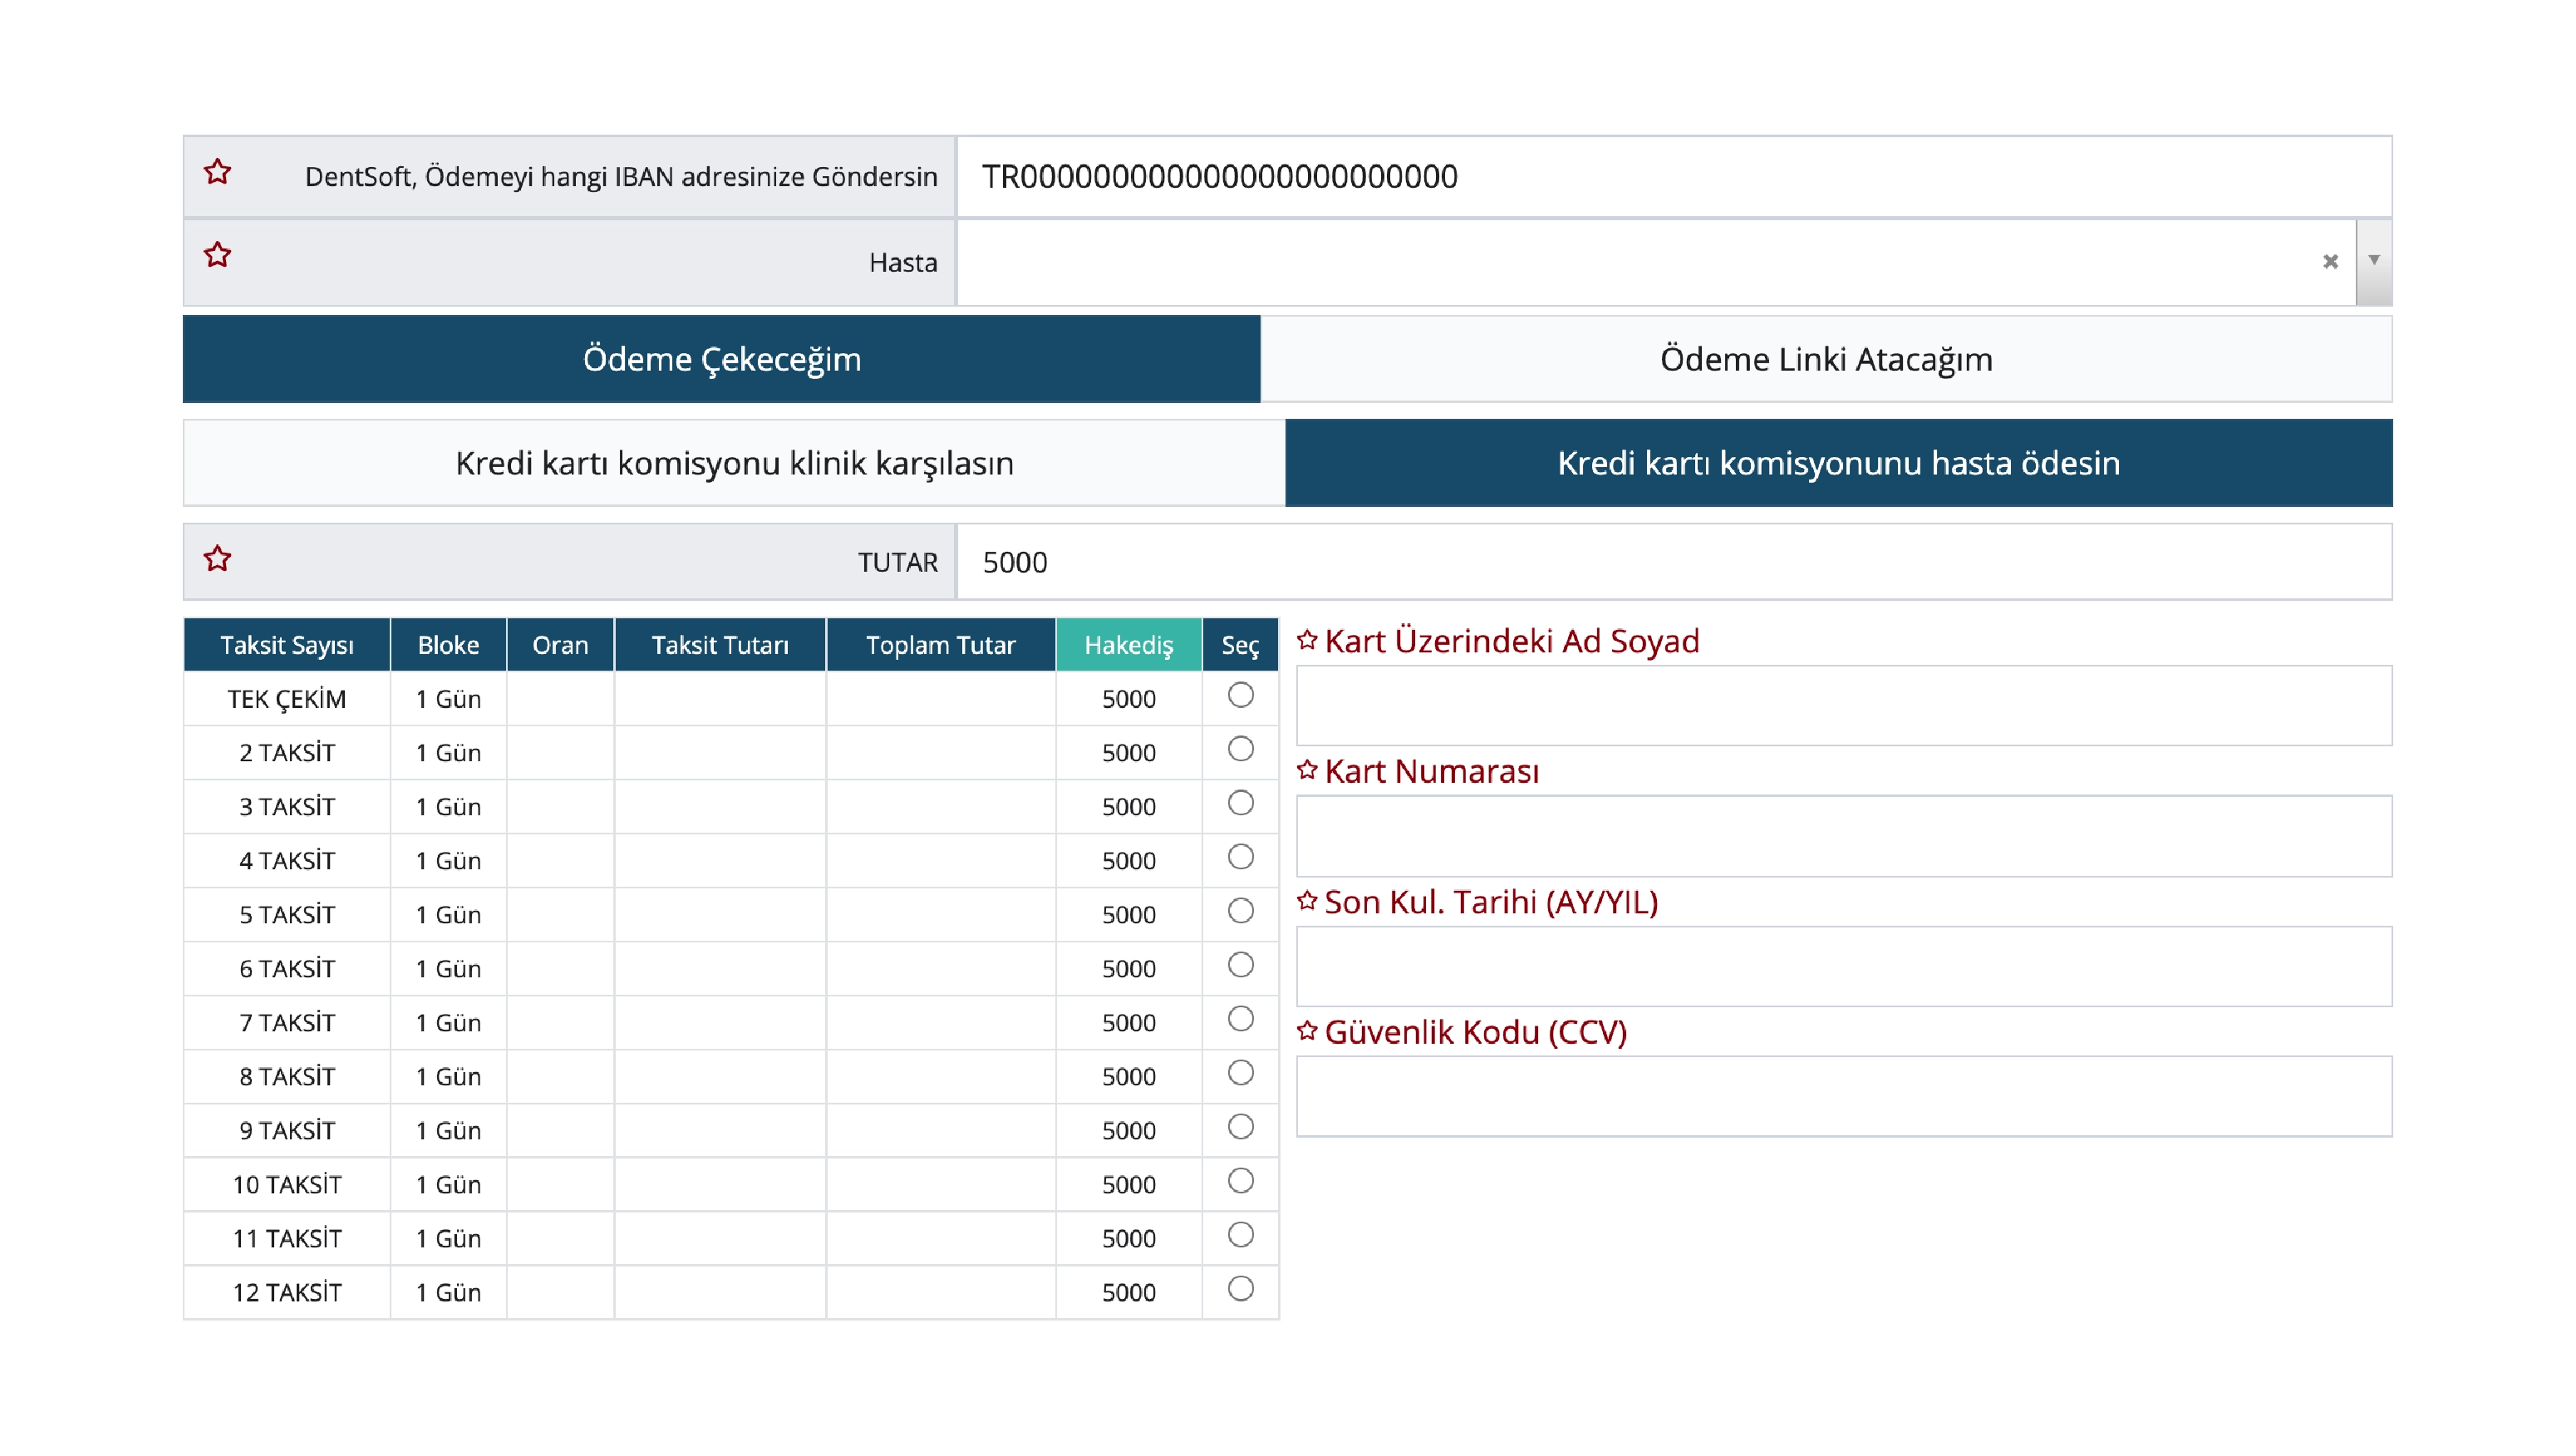Click the star icon beside the IBAN label
2576x1456 pixels.
point(217,172)
